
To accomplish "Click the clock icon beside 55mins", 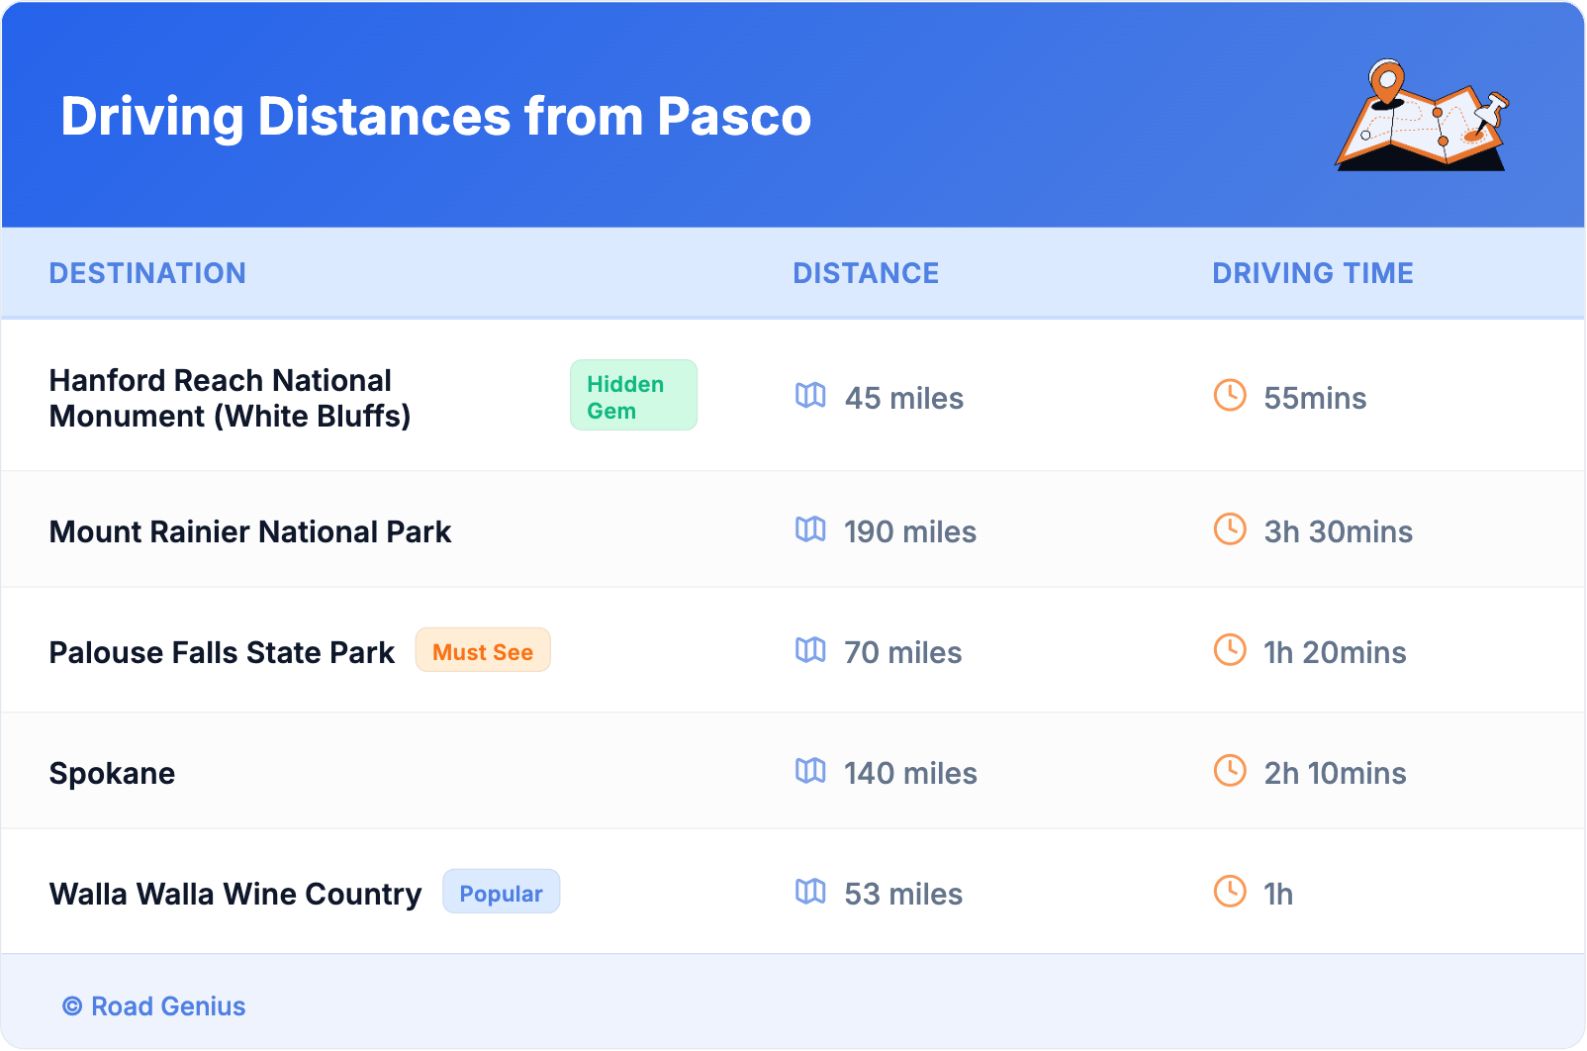I will point(1230,396).
